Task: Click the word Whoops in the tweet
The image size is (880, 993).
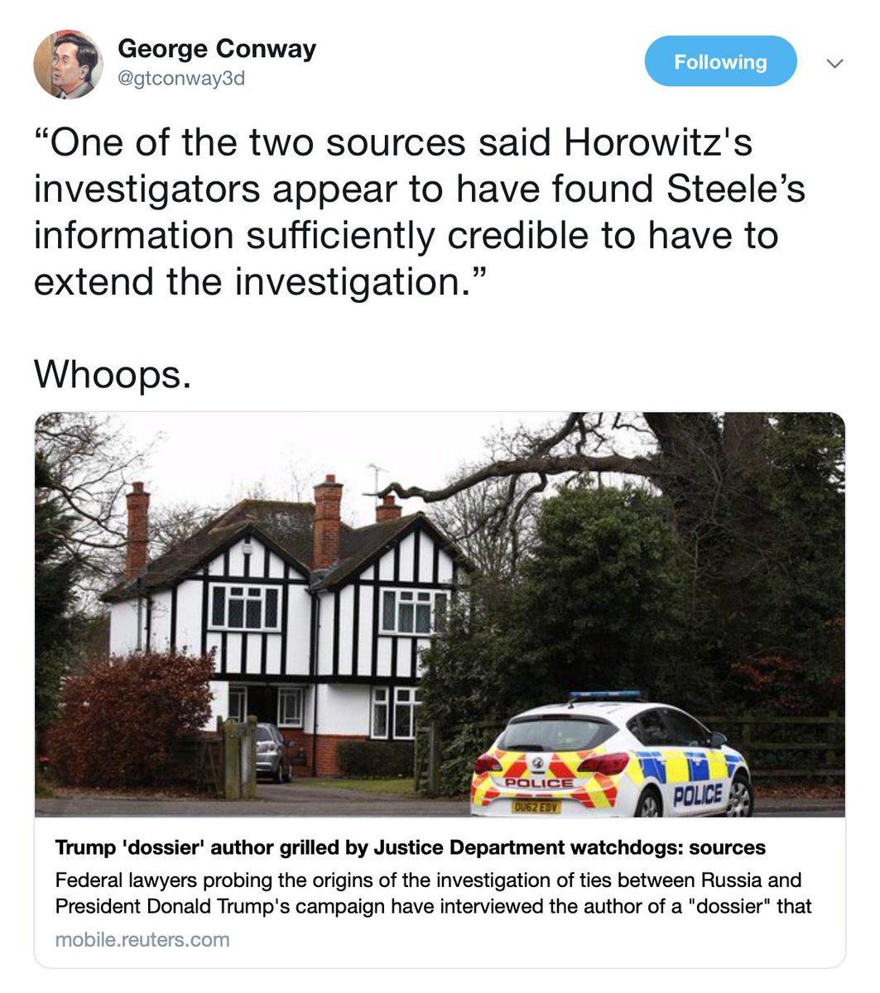Action: tap(113, 375)
